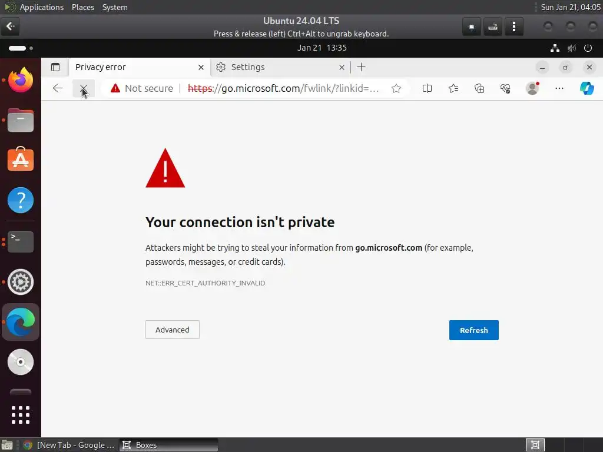Screen dimensions: 603x452
Task: Click the disc drive icon in dock
Action: (21, 362)
